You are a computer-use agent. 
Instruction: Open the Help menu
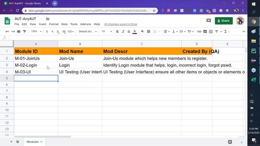[97, 24]
